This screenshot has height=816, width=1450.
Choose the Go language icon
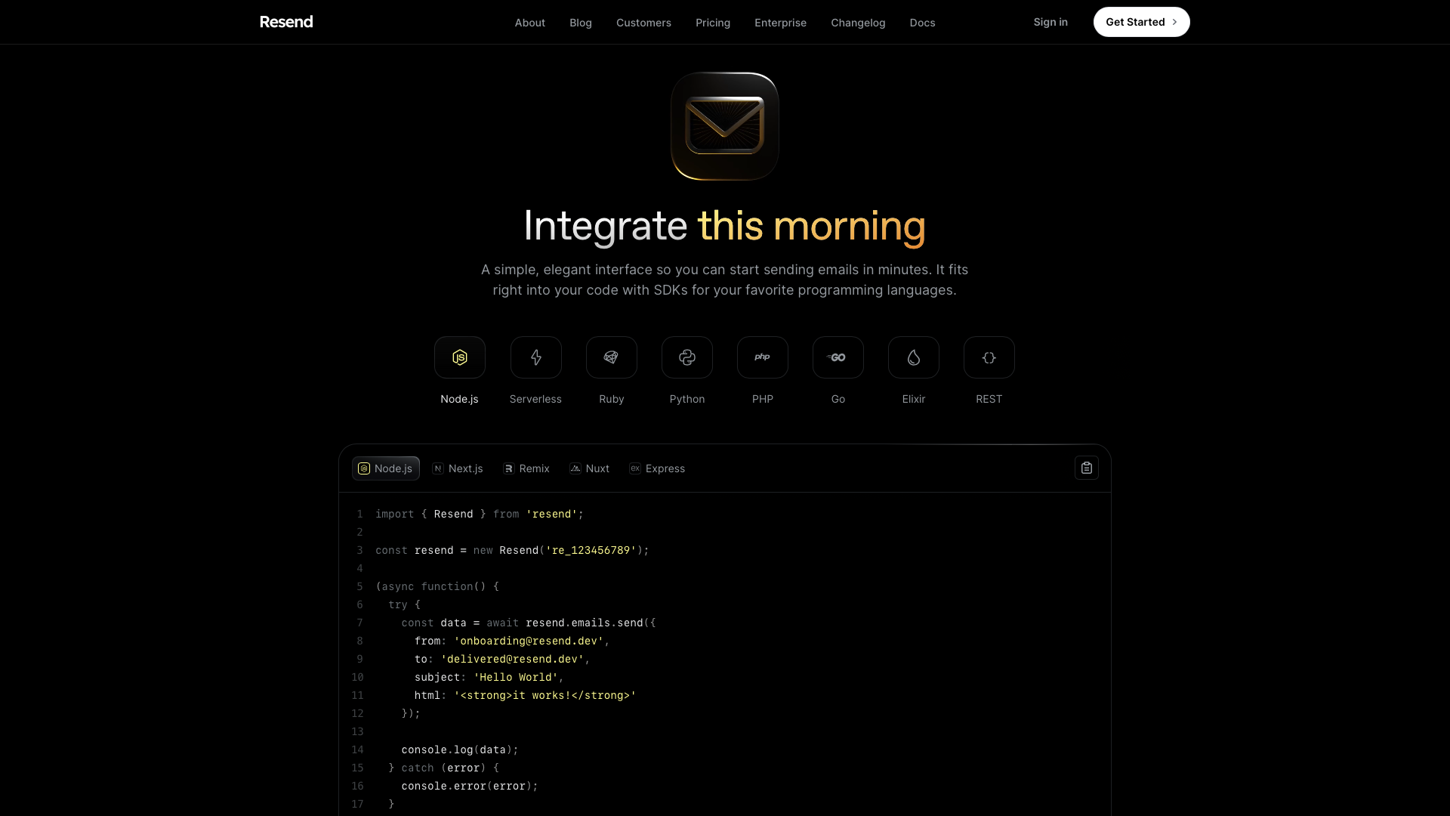(838, 357)
